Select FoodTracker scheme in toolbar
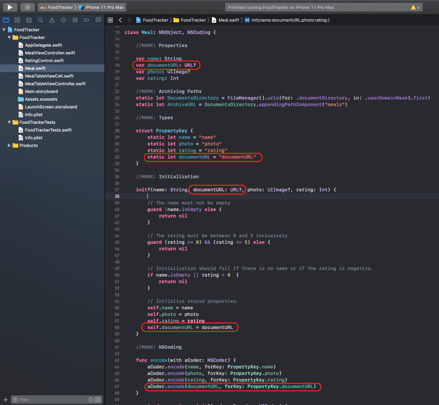This screenshot has width=439, height=405. [x=57, y=7]
